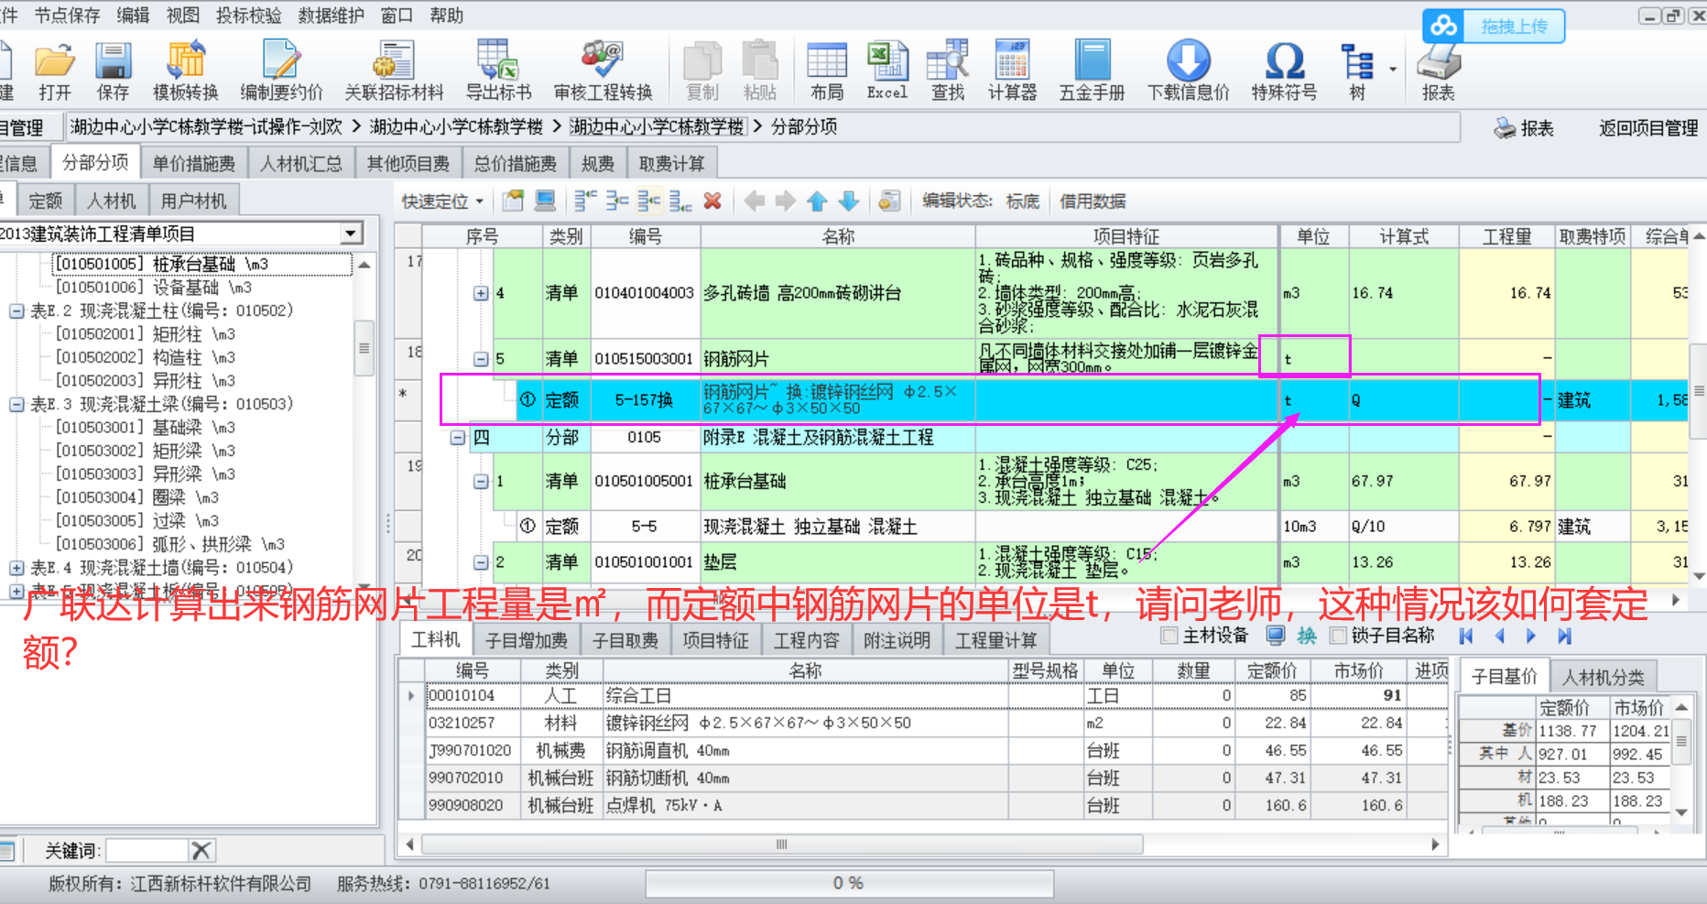Screen dimensions: 1707x904
Task: Click the 关键词 search input field
Action: coord(148,851)
